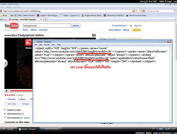
Task: Click Sign Out link
Action: tap(138, 26)
